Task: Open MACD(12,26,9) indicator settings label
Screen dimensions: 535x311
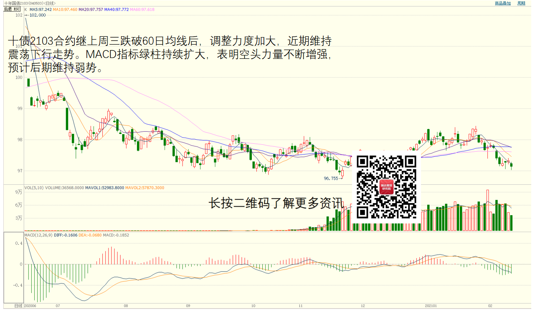Action: pos(38,235)
